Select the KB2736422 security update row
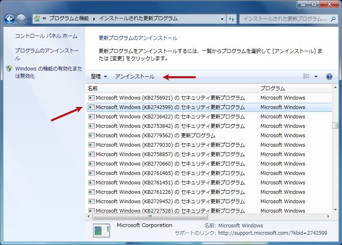 pyautogui.click(x=209, y=116)
